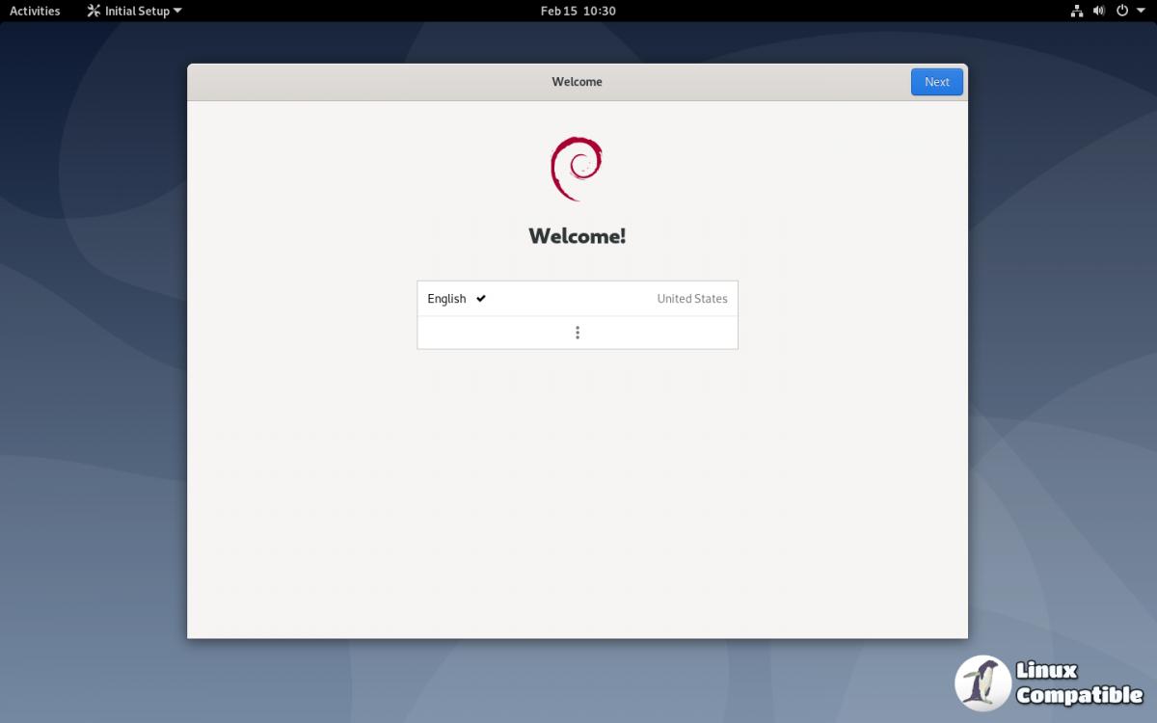This screenshot has height=723, width=1157.
Task: Open the Initial Setup application menu label
Action: point(137,12)
